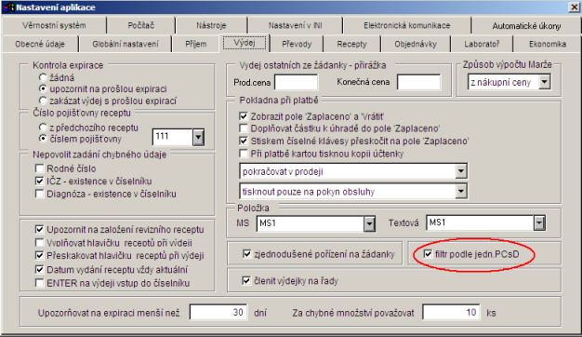This screenshot has height=337, width=582.
Task: Open the Automatické úkony tab
Action: 526,26
